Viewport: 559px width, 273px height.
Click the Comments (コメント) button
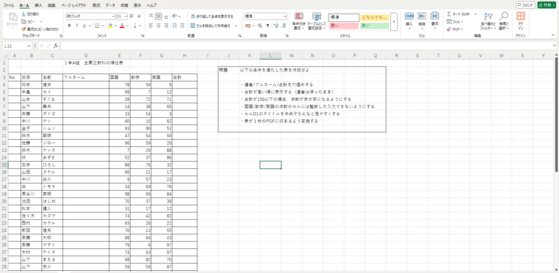(x=523, y=4)
